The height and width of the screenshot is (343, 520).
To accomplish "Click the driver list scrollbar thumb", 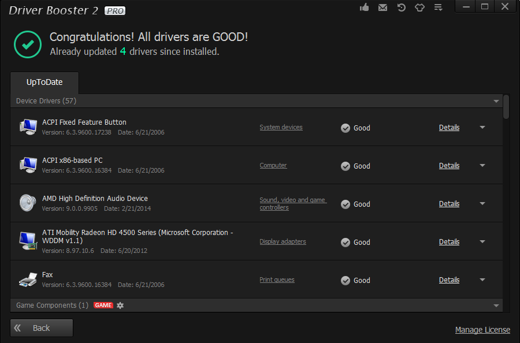I will (506, 107).
